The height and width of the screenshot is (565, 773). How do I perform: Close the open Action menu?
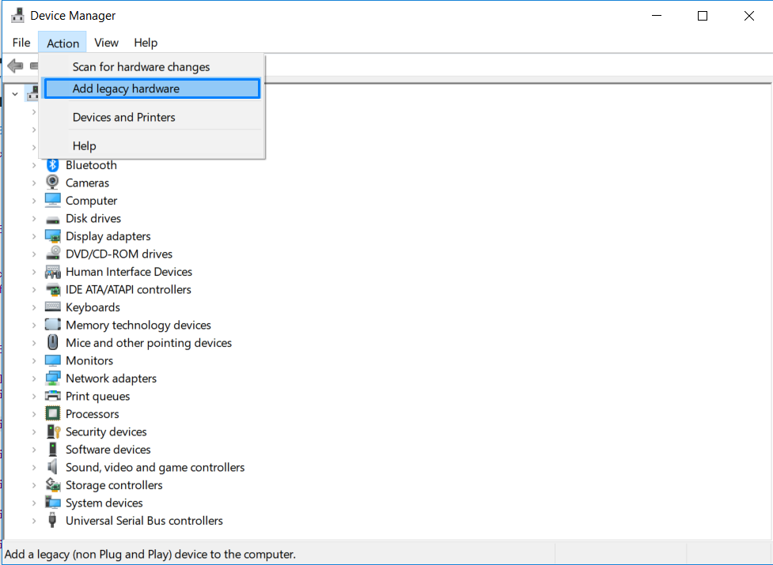[63, 43]
